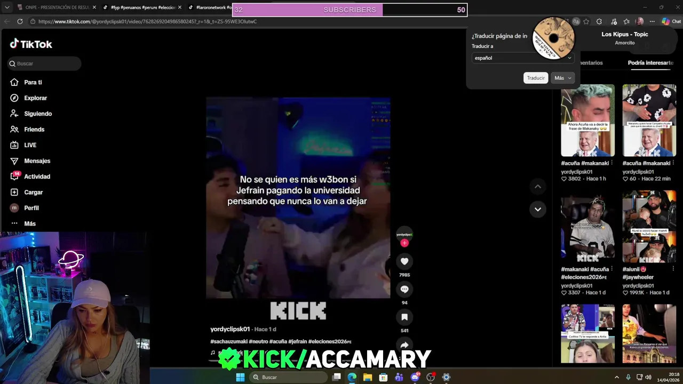Switch to the Podría interesarte tab

650,63
